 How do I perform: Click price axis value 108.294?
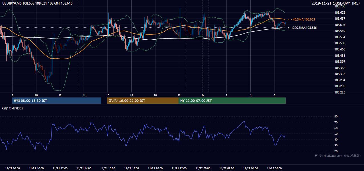coord(340,80)
